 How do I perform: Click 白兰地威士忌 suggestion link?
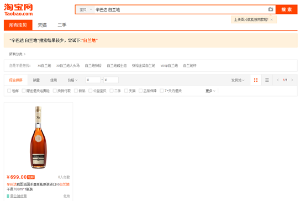pos(117,66)
